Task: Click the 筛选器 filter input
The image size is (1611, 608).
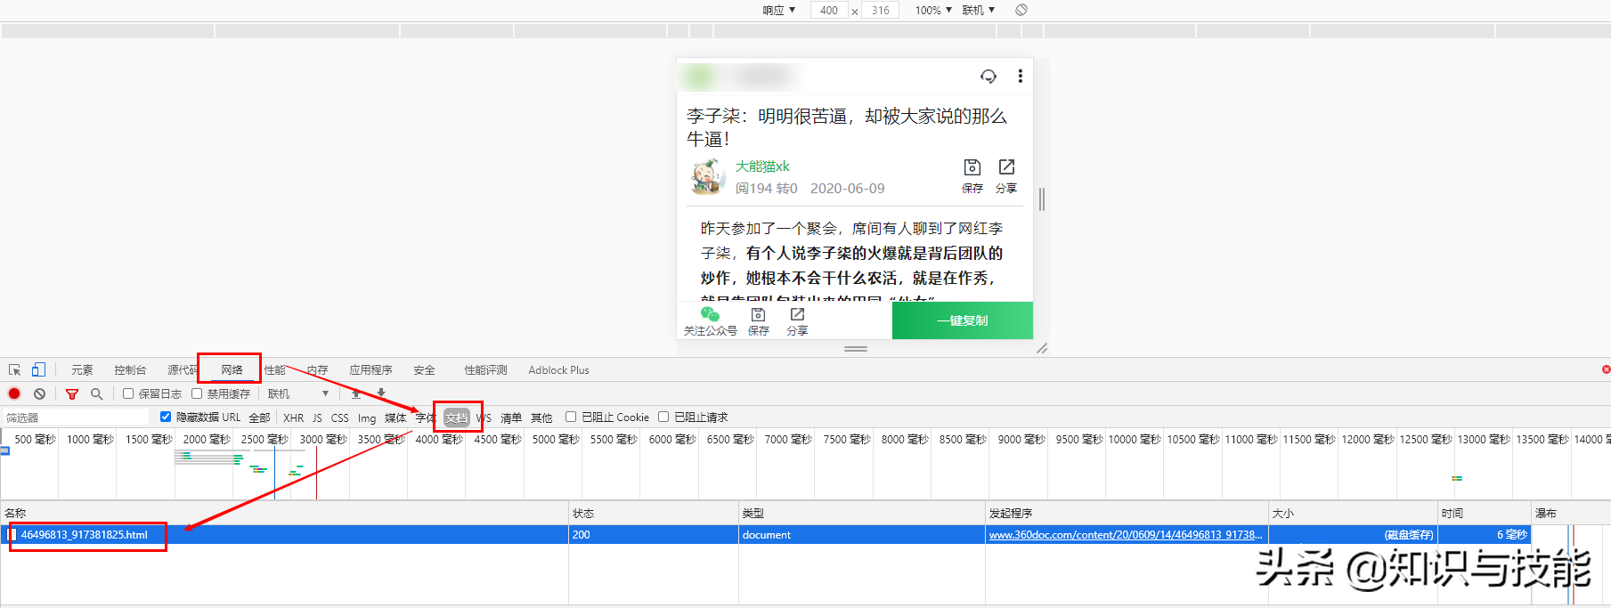Action: coord(77,417)
